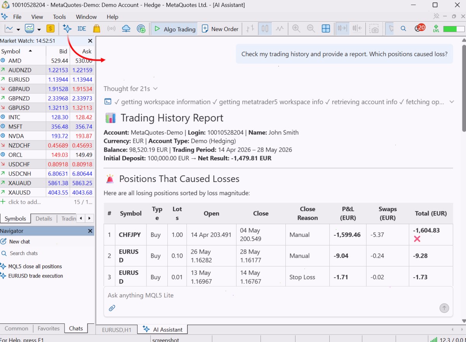Screen dimensions: 466x342
Task: Attach a file with the paperclip icon
Action: point(112,308)
